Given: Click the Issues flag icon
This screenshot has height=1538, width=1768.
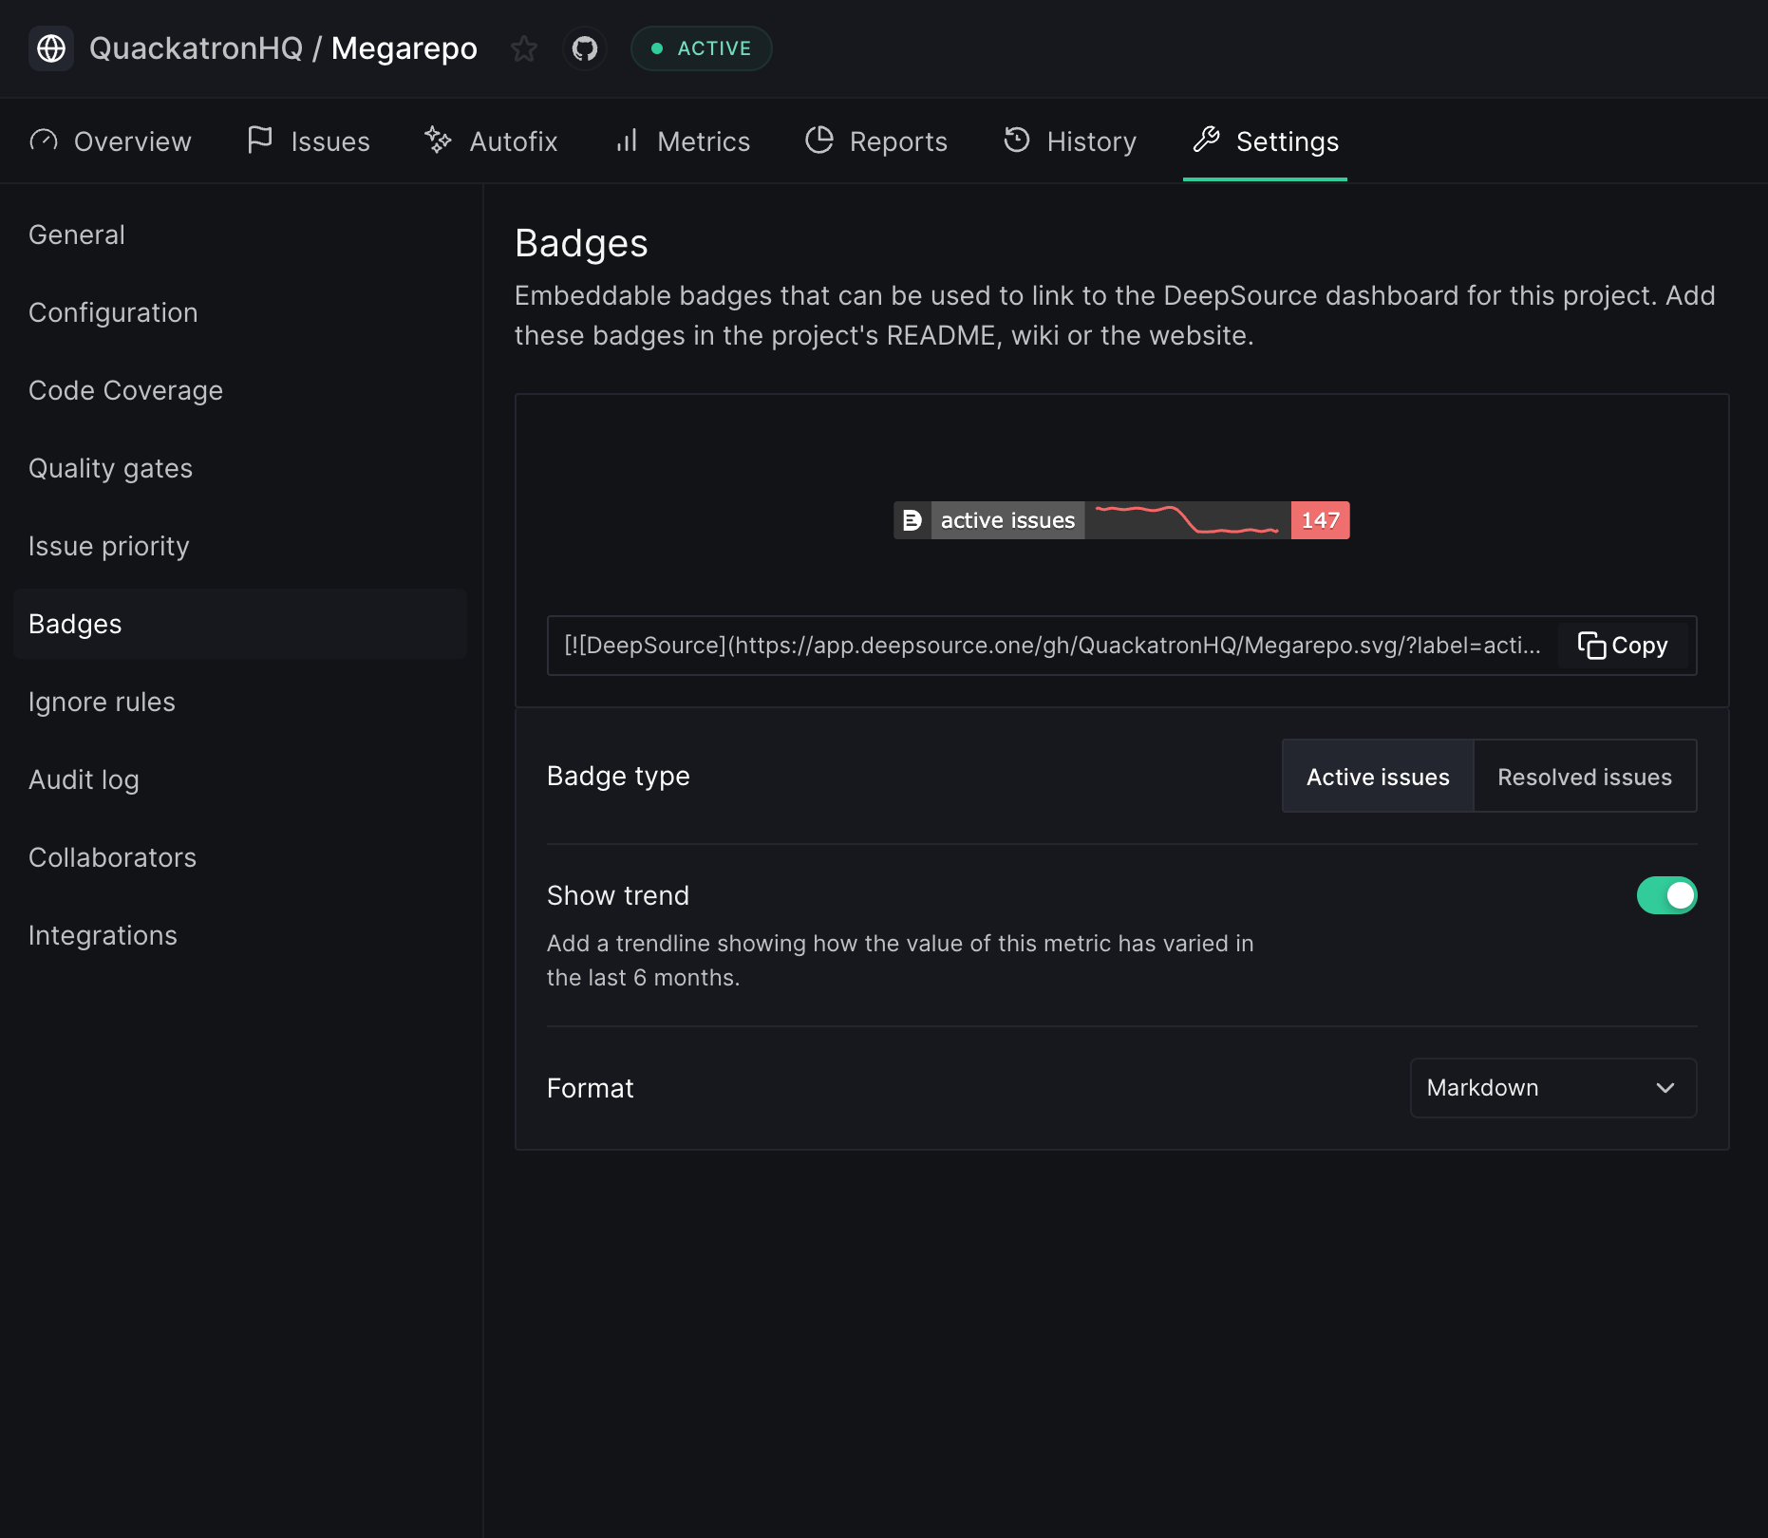Looking at the screenshot, I should pyautogui.click(x=259, y=140).
